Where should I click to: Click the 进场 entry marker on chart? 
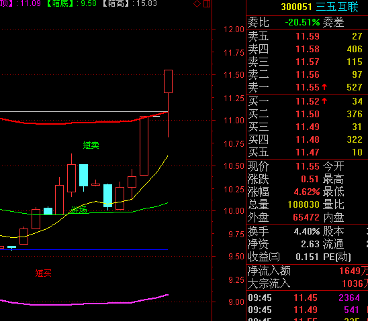click(79, 210)
